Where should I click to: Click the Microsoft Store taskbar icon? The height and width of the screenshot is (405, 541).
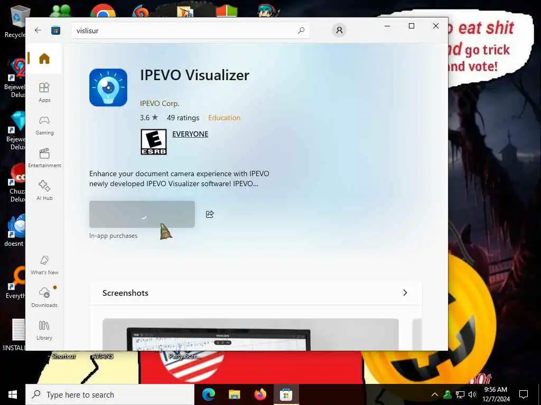(286, 394)
